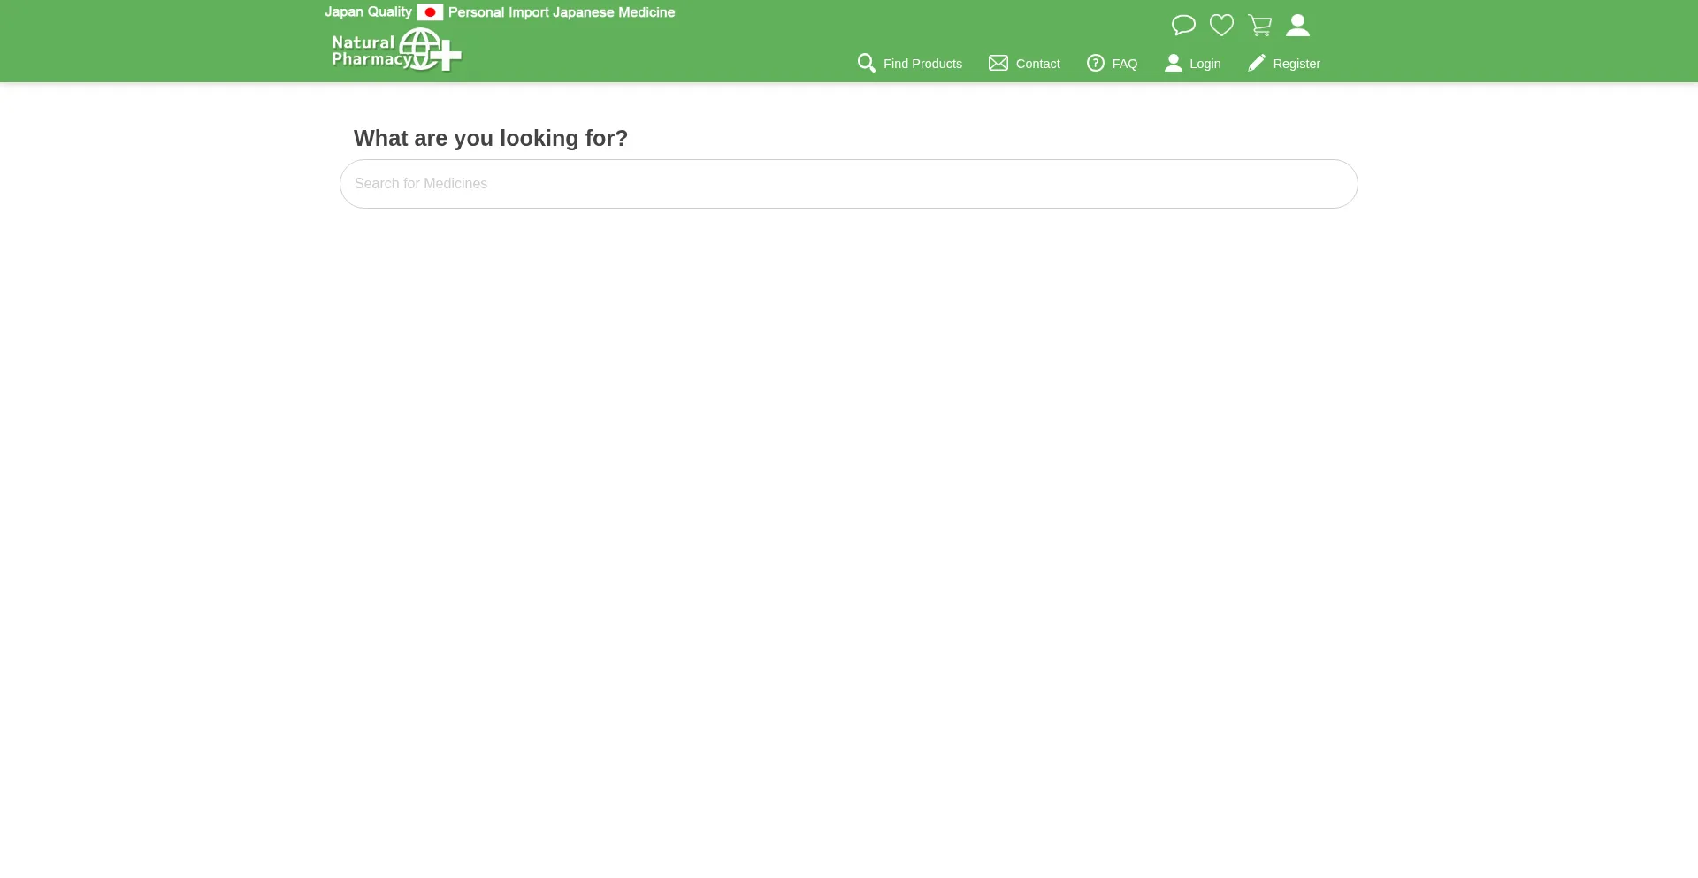Viewport: 1698px width, 878px height.
Task: Focus the Search for Medicines field
Action: coord(848,184)
